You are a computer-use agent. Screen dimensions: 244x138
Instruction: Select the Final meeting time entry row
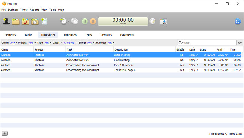pyautogui.click(x=121, y=60)
